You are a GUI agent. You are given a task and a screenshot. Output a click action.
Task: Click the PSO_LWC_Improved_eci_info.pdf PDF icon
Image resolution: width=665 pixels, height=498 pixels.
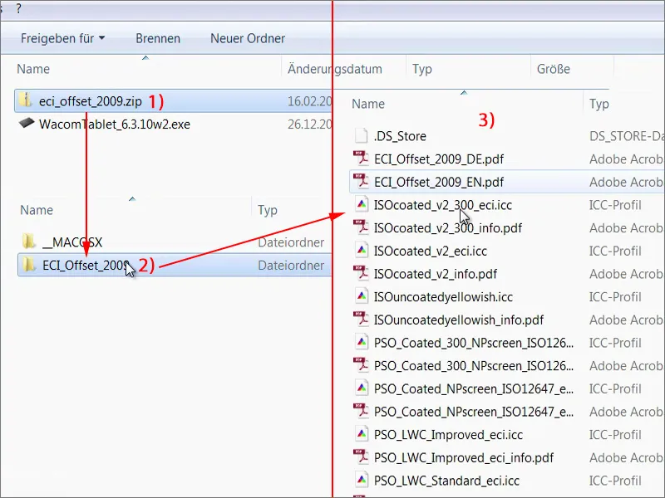361,457
